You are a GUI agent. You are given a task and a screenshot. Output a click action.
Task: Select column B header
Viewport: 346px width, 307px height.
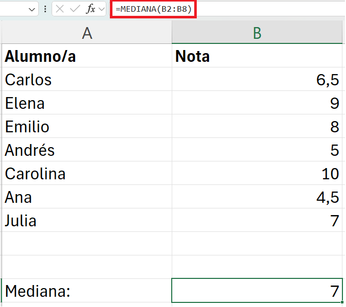pyautogui.click(x=257, y=33)
